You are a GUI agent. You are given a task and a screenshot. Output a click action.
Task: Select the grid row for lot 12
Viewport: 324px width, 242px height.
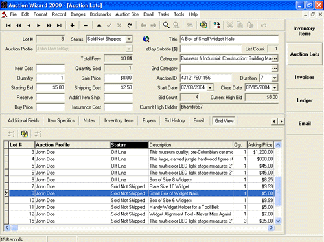(142, 214)
